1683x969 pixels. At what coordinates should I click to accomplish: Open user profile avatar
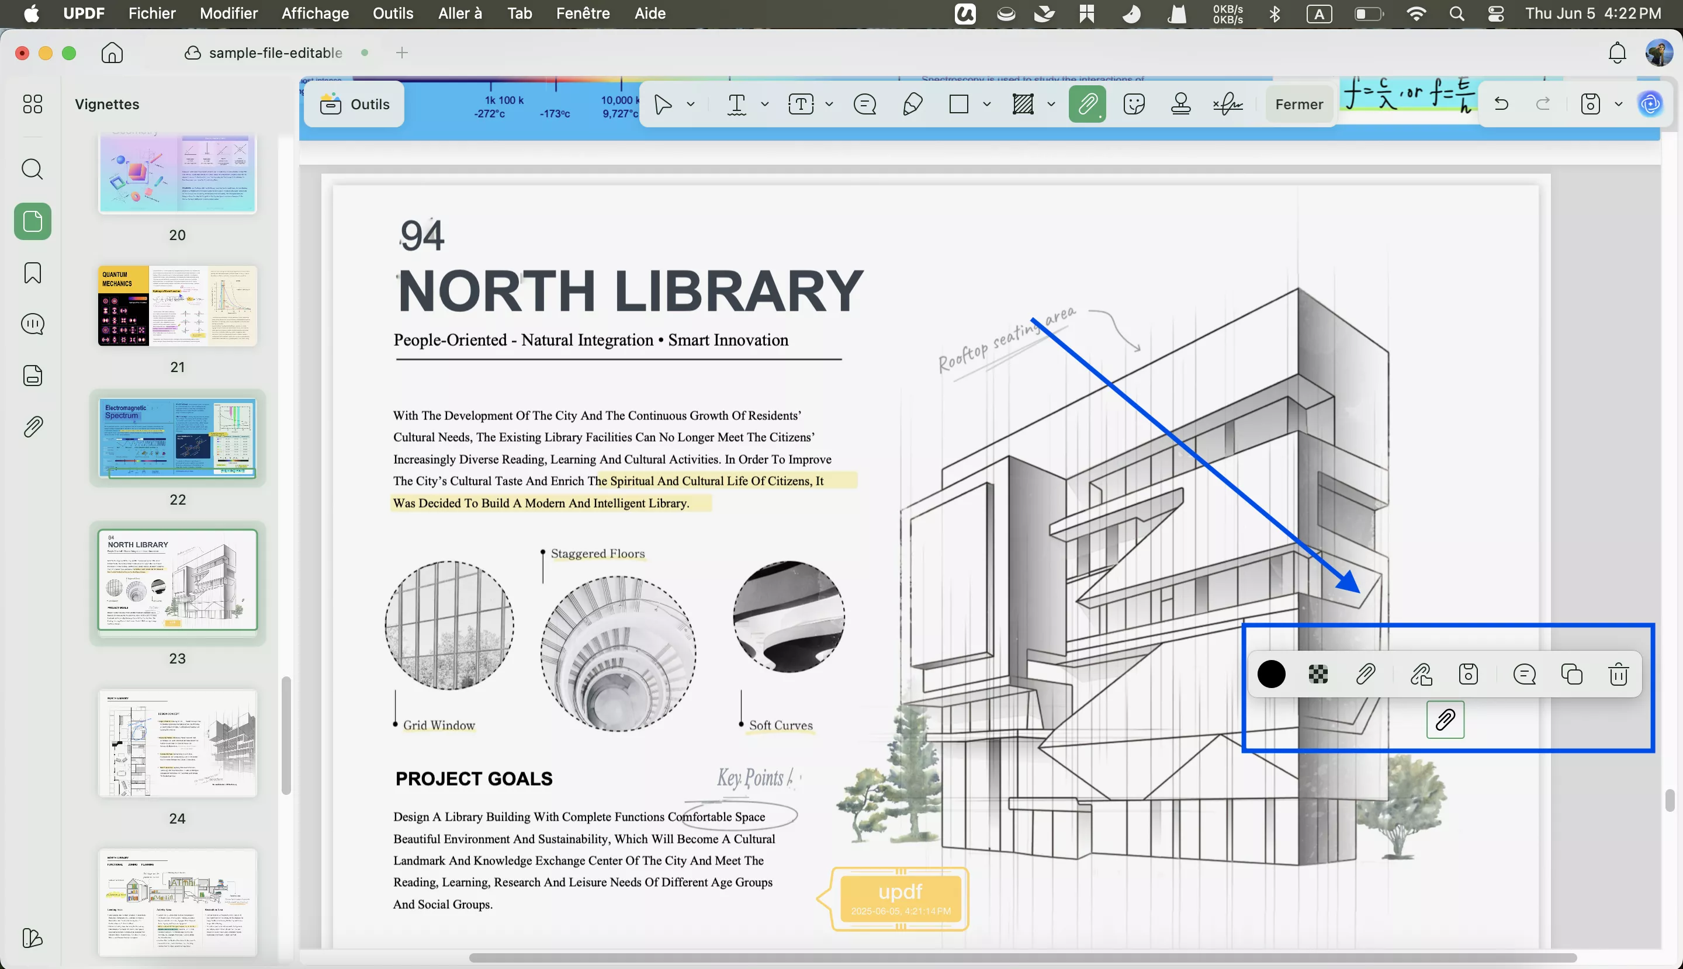[1659, 53]
